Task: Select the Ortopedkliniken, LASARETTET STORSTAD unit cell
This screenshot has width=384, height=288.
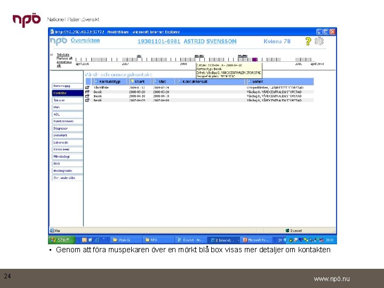Action: 275,87
